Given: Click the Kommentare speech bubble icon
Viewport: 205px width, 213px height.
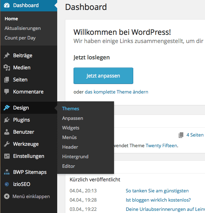Looking at the screenshot, I should (x=7, y=92).
